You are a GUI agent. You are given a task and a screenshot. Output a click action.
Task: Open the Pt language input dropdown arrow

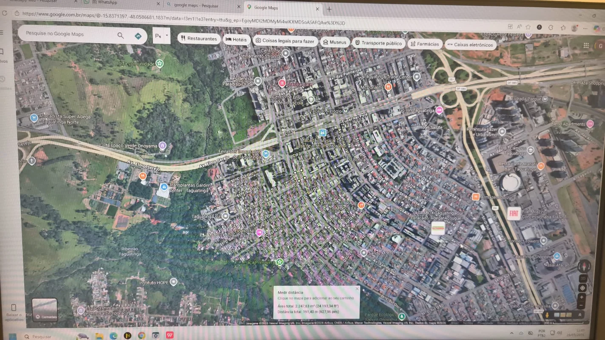pyautogui.click(x=167, y=36)
